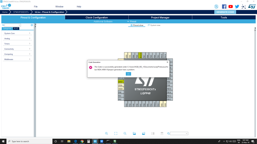Viewport: 257px width, 144px height.
Task: Open the File menu
Action: 36,6
